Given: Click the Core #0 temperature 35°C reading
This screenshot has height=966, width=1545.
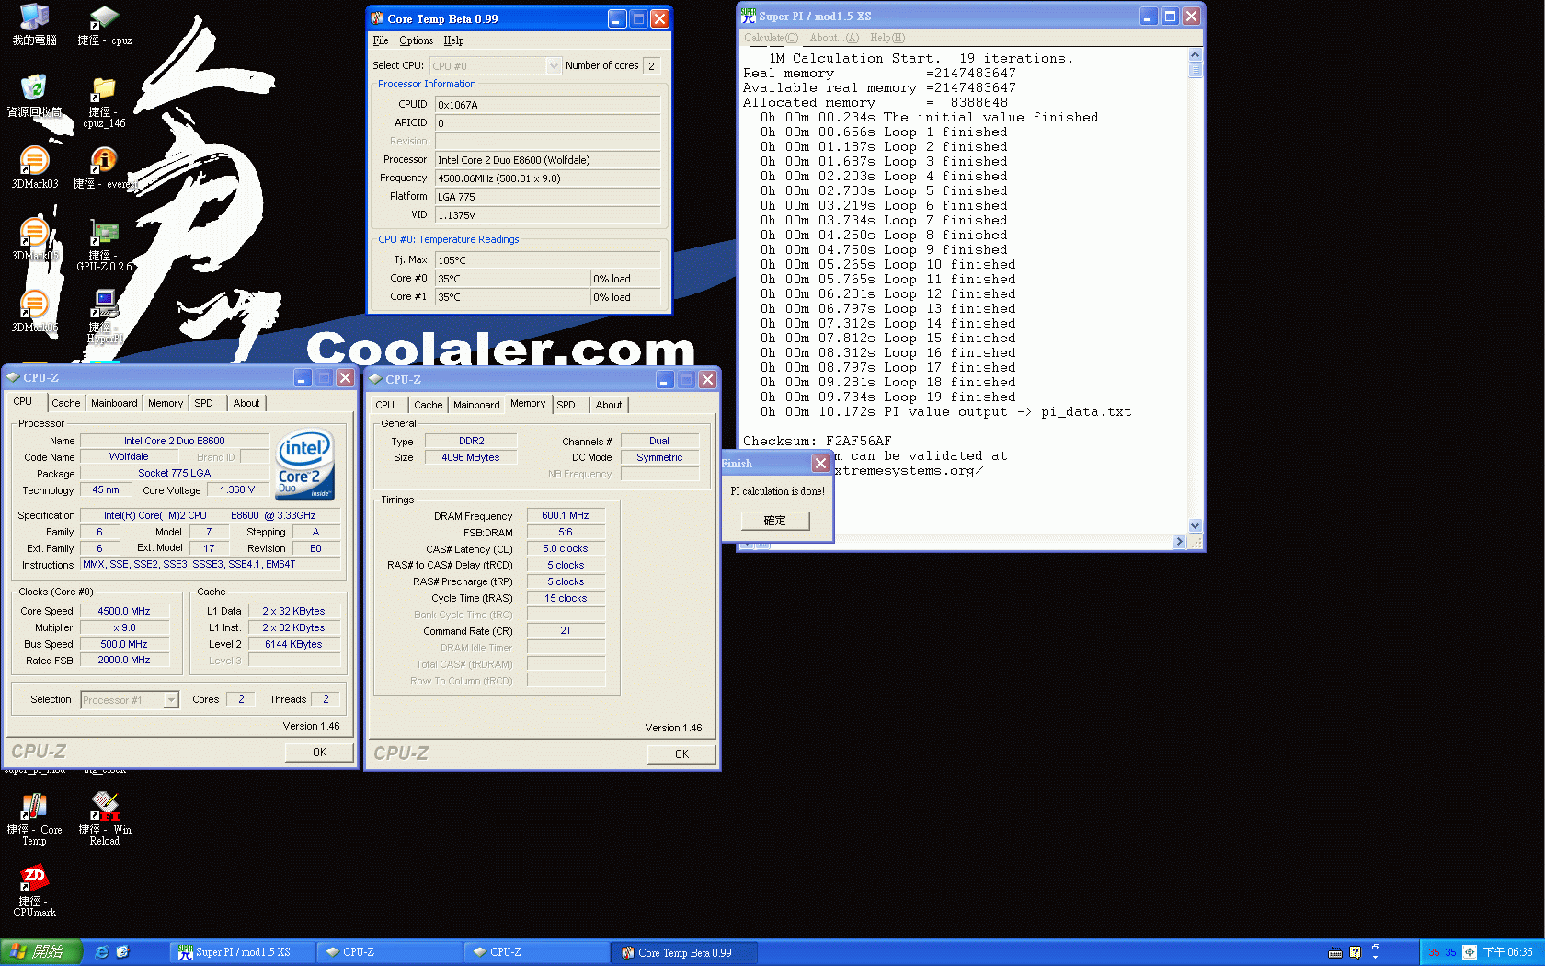Looking at the screenshot, I should (511, 279).
